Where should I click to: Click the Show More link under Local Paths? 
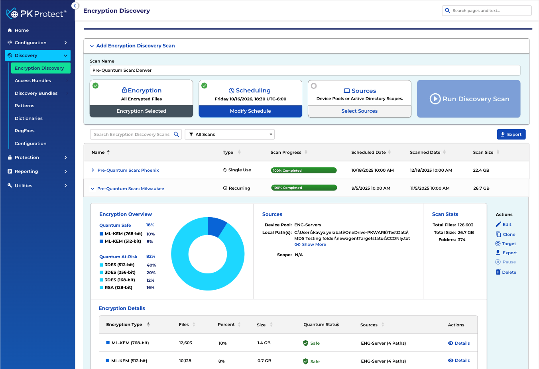click(x=310, y=245)
